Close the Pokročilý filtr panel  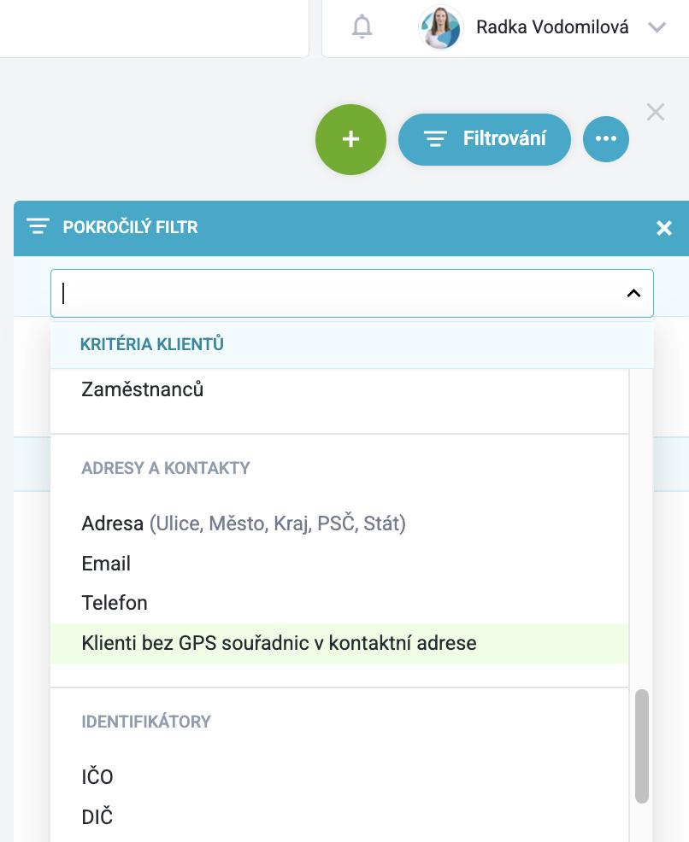click(664, 228)
